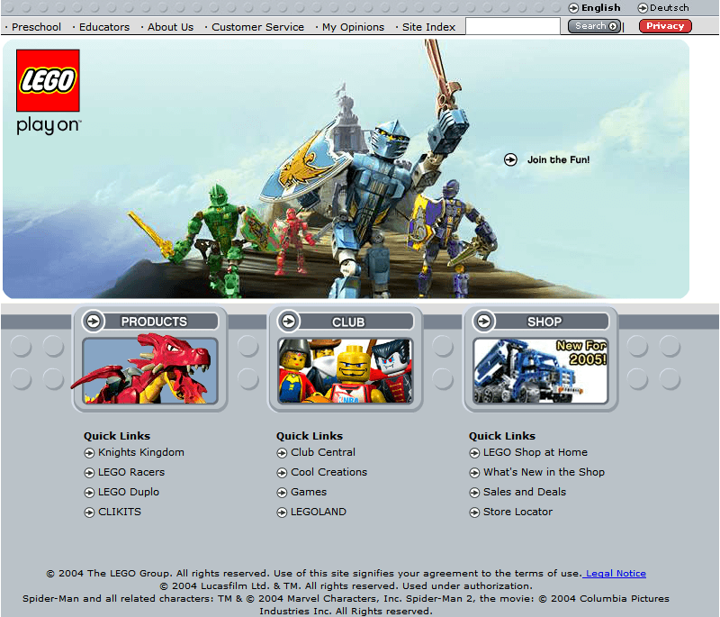Click arrow icon next to LEGO Duplo
720x617 pixels.
click(x=89, y=493)
